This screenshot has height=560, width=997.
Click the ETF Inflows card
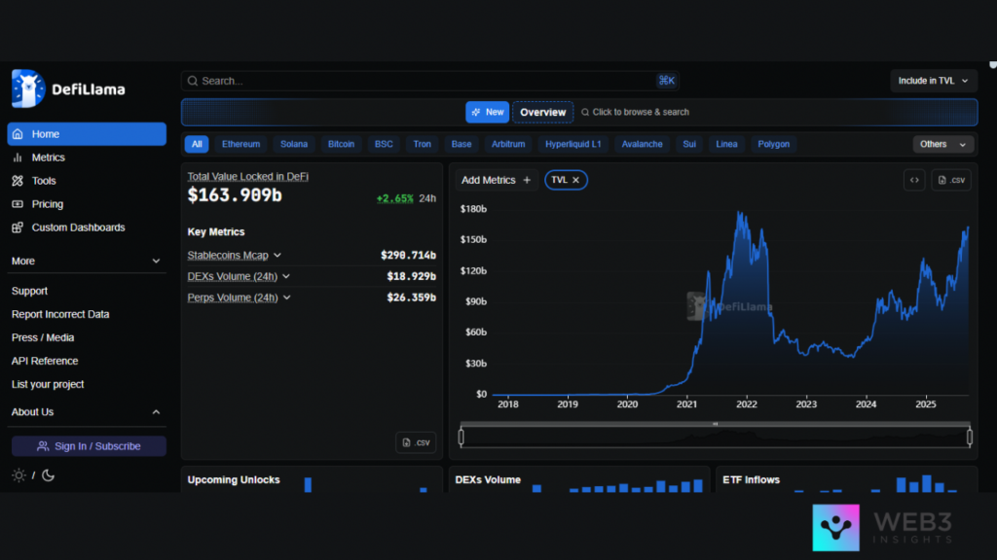click(847, 480)
